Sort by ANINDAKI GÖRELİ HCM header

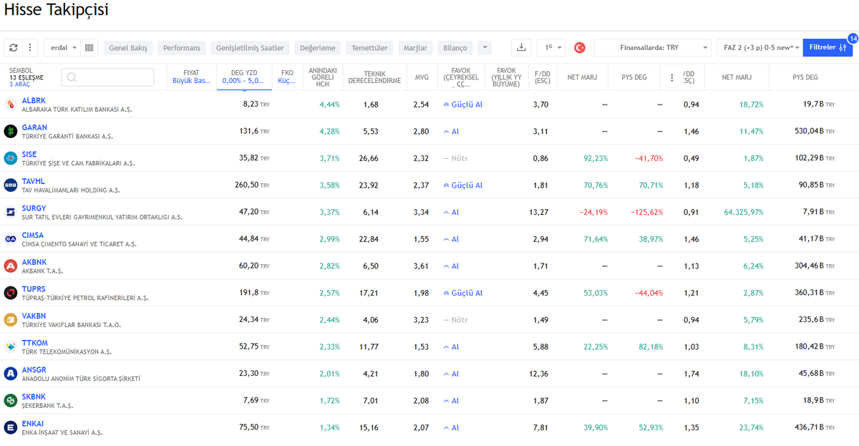tap(323, 77)
